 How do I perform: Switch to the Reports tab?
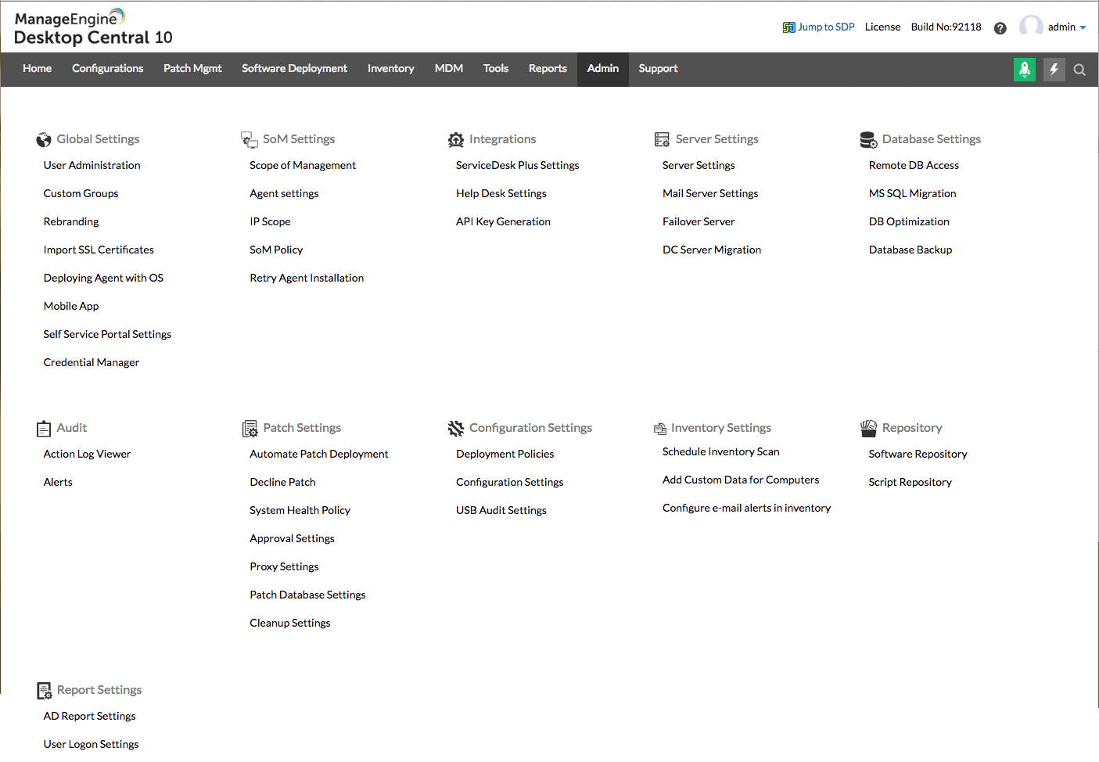[548, 69]
